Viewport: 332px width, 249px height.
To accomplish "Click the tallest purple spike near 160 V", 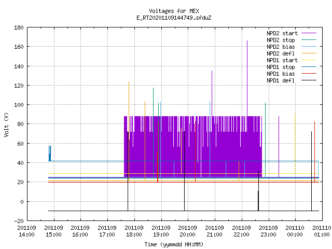I will pyautogui.click(x=247, y=78).
